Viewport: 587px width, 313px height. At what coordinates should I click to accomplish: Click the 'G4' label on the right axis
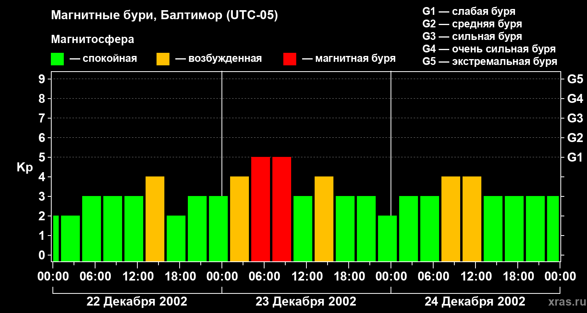[575, 99]
